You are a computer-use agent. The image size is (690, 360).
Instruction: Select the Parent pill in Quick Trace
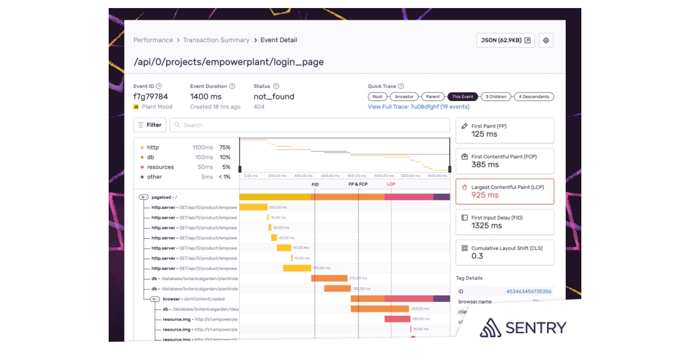[432, 96]
